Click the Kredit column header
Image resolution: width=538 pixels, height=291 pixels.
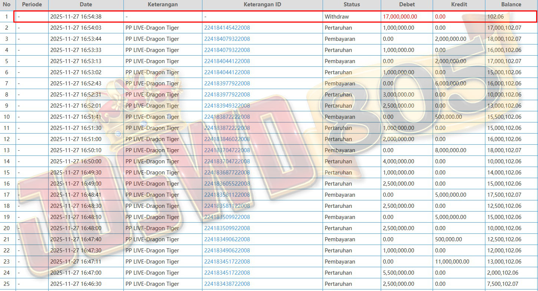tap(459, 5)
